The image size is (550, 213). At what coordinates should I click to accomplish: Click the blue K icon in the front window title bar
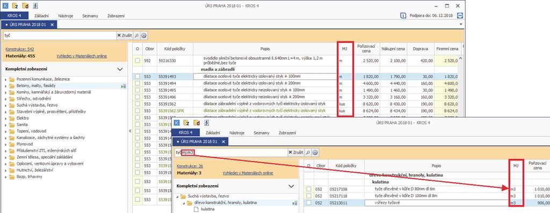pyautogui.click(x=177, y=123)
